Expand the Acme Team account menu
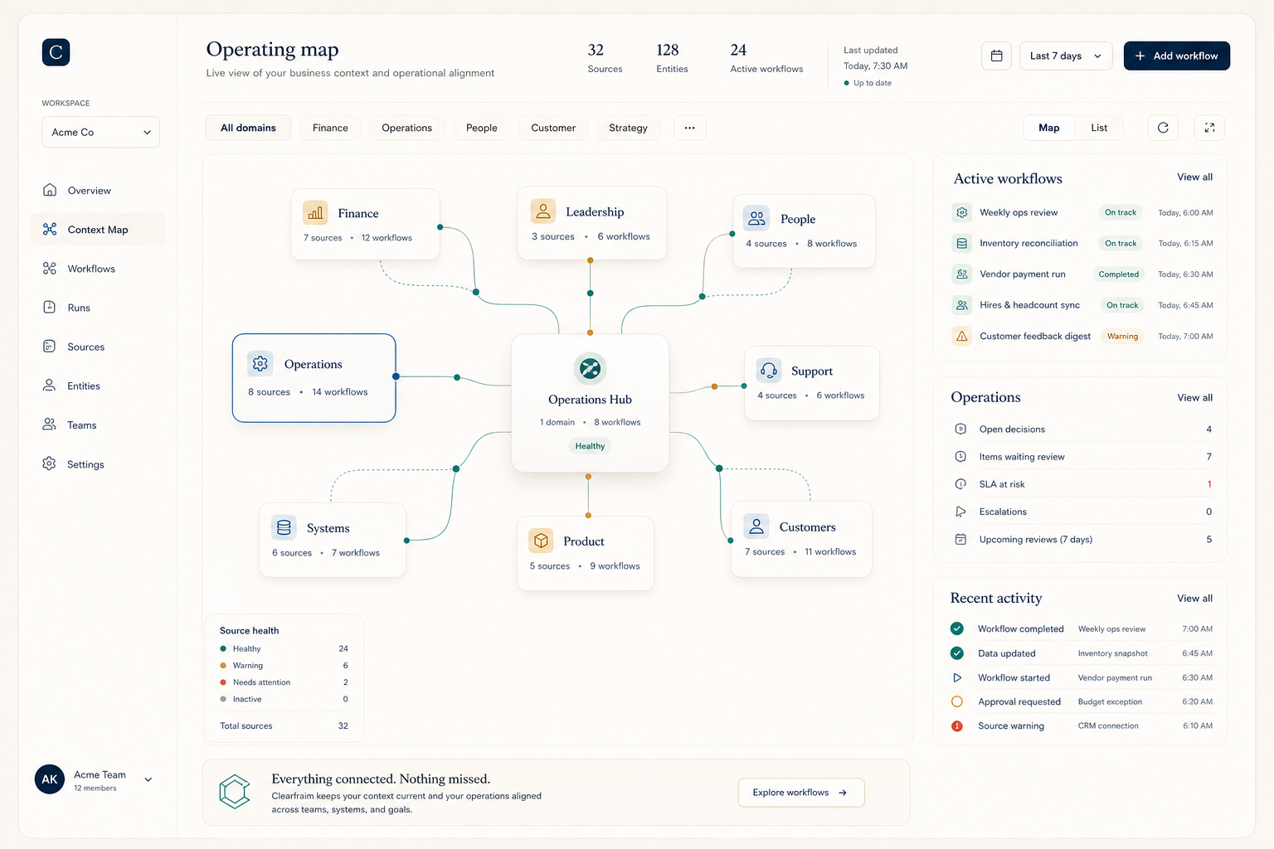The image size is (1274, 849). pyautogui.click(x=148, y=779)
